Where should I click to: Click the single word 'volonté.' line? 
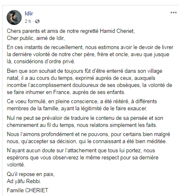[x=16, y=165]
